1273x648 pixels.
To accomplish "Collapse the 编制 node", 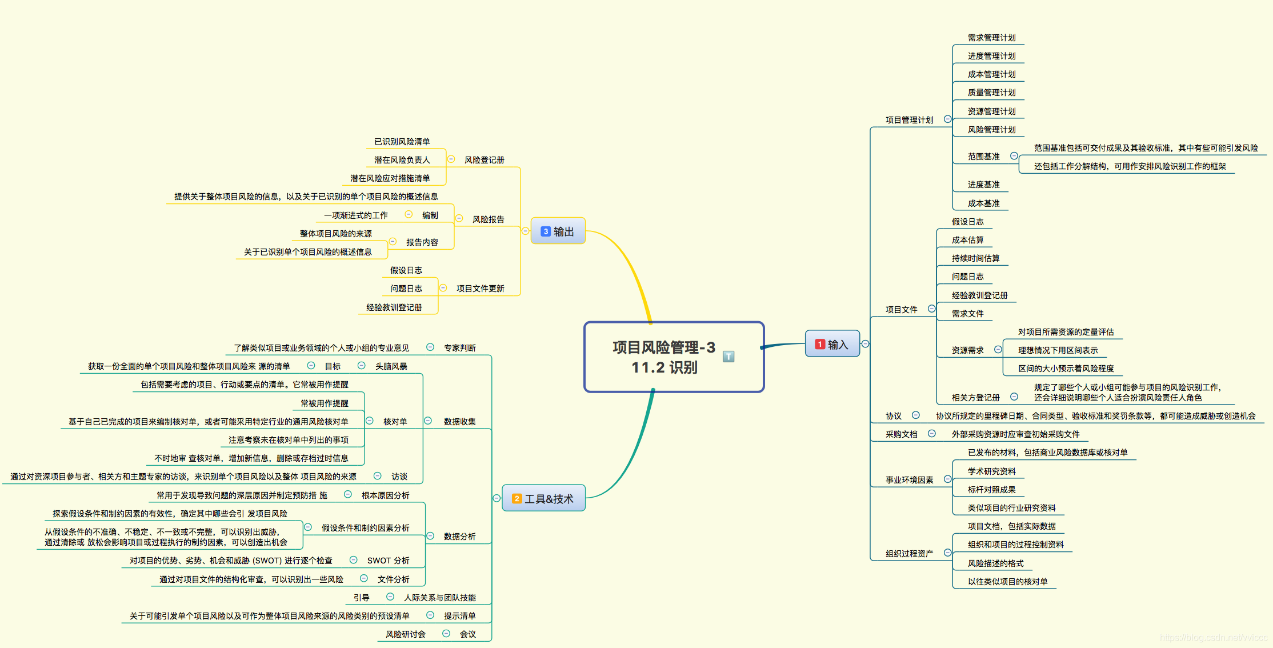I will [409, 214].
